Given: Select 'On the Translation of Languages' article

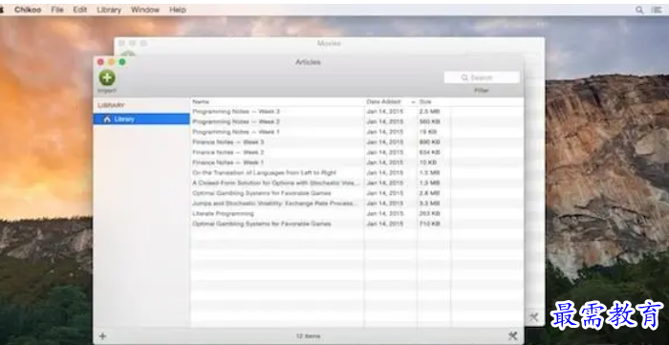Looking at the screenshot, I should [356, 173].
